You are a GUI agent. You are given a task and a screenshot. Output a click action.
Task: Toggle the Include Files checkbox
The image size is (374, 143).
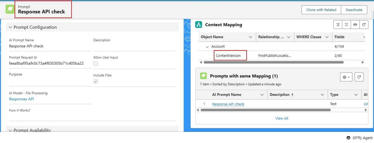(x=96, y=81)
